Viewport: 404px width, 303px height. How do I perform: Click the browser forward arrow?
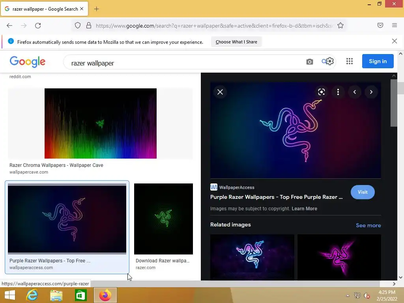(x=24, y=26)
